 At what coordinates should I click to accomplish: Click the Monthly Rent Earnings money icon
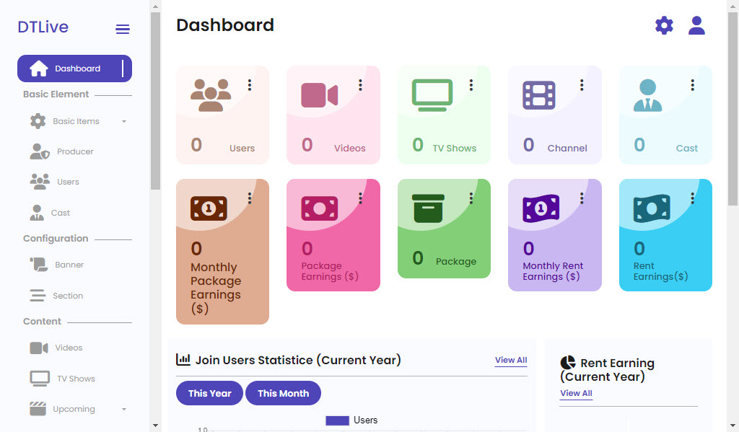point(541,208)
